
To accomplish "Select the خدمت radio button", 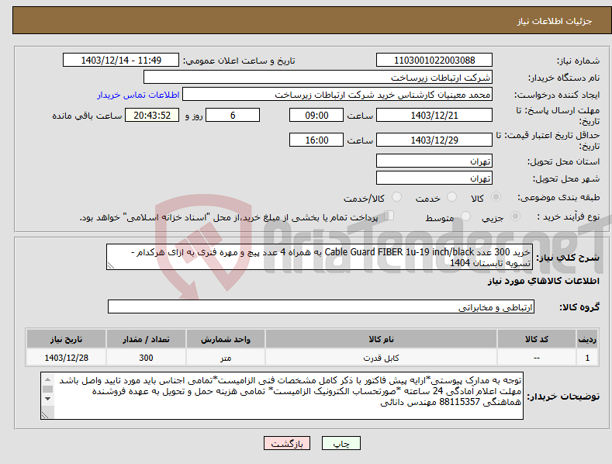I will point(451,197).
